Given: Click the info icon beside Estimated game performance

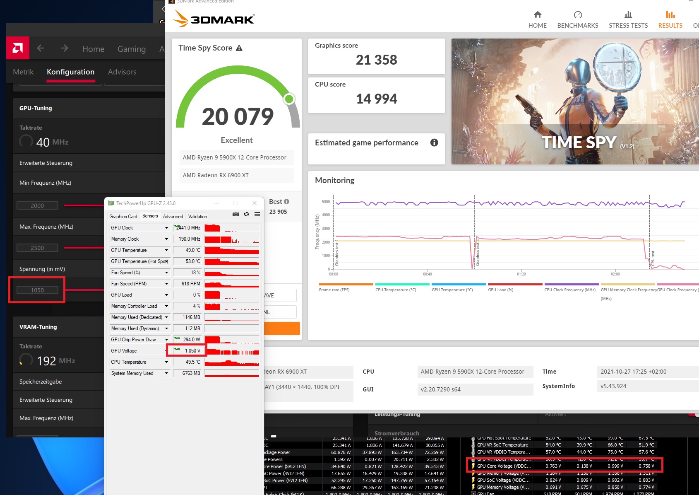Looking at the screenshot, I should [434, 142].
